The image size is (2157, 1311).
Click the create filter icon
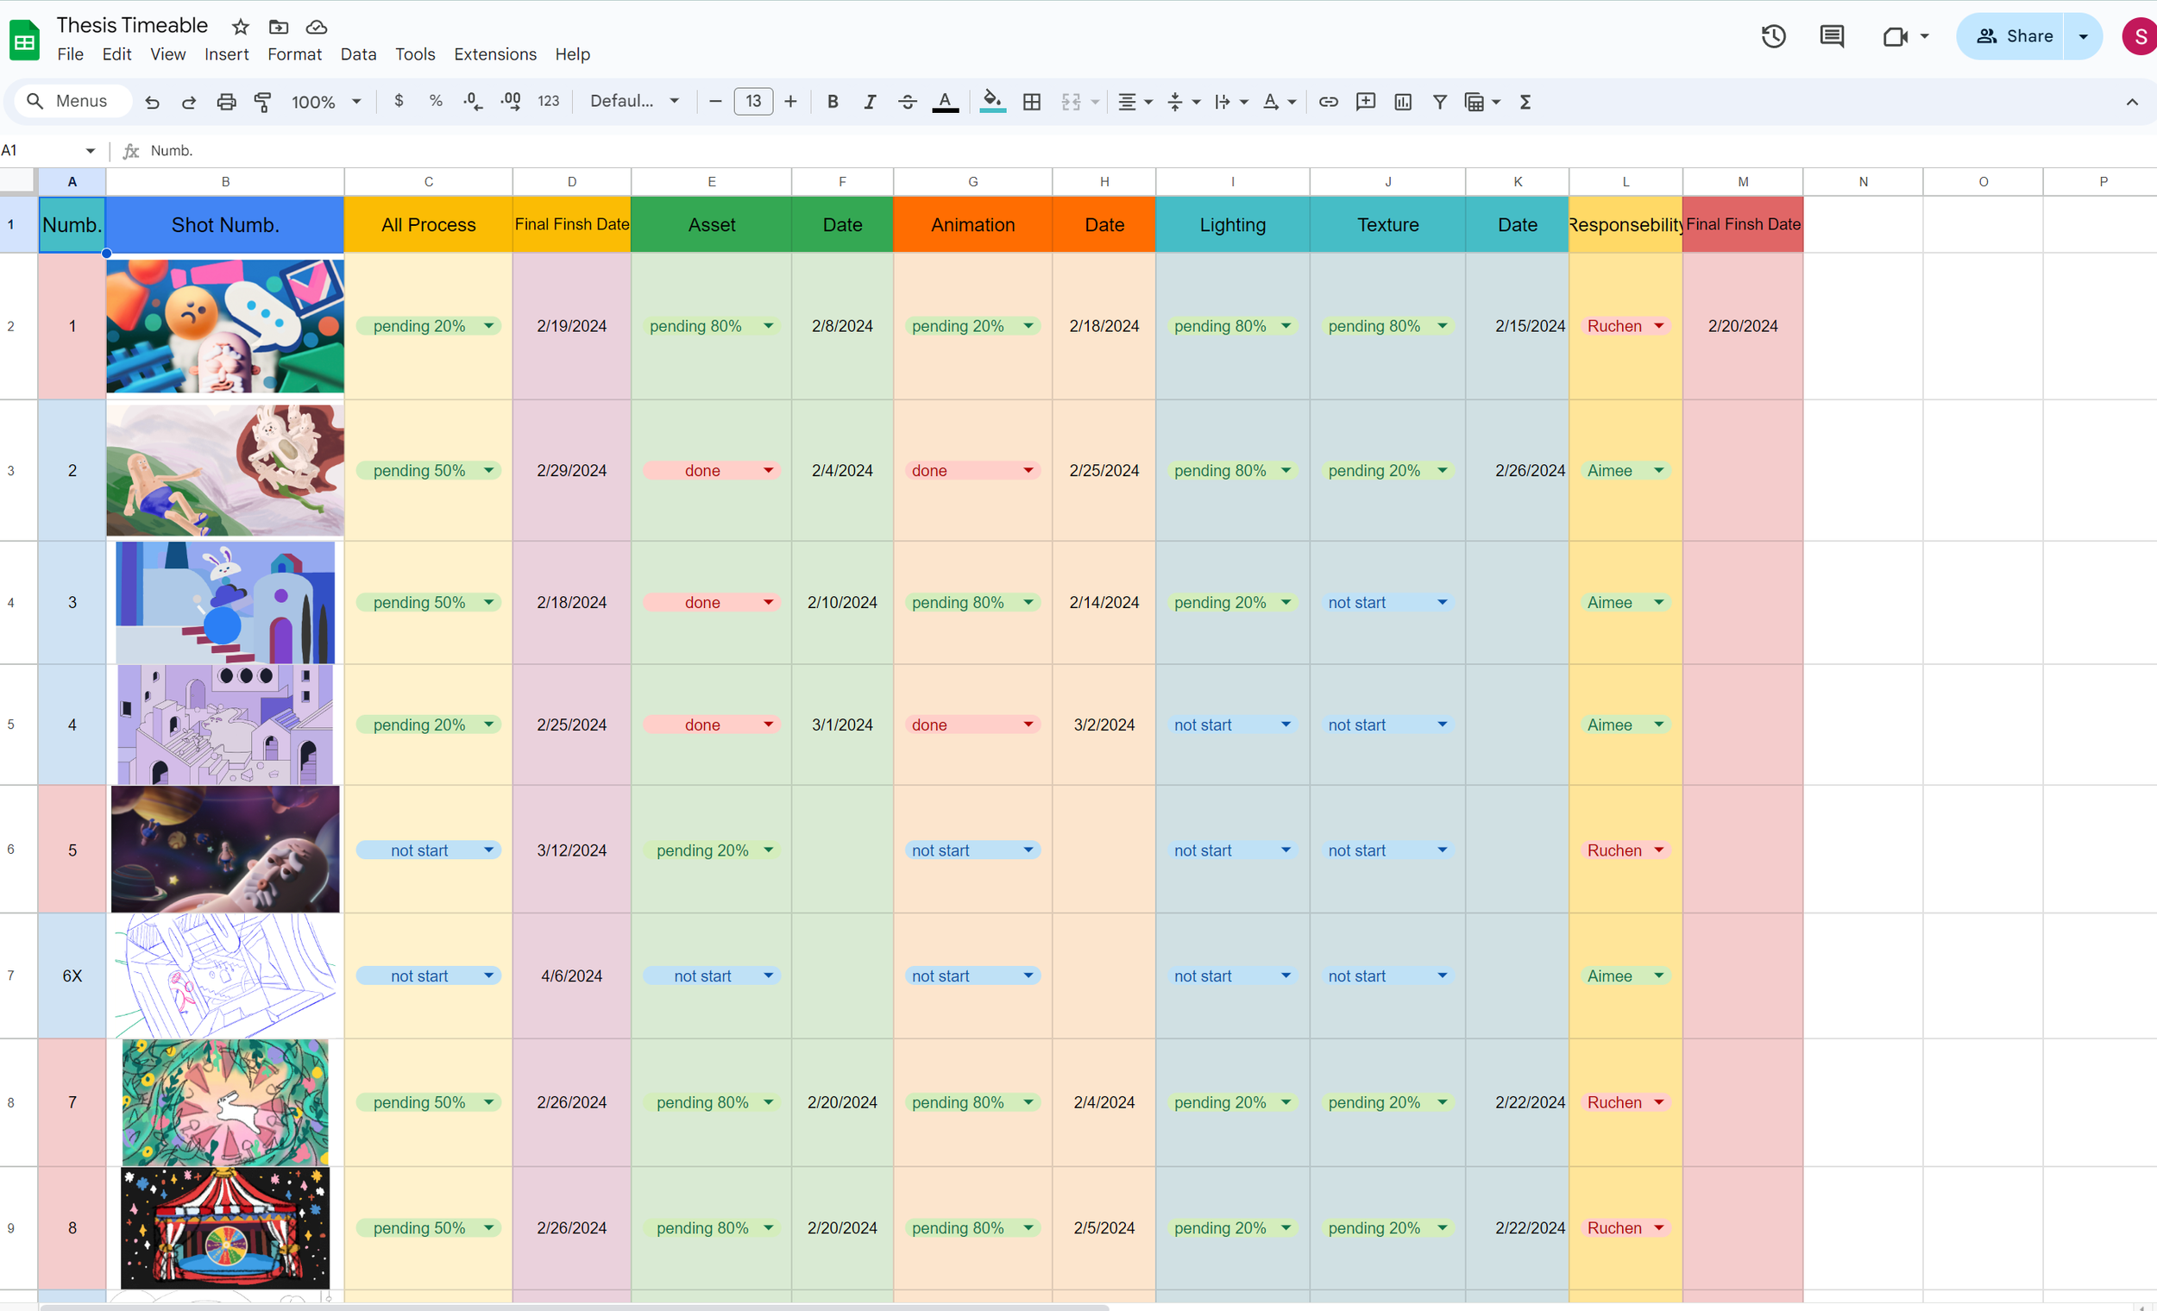1439,102
